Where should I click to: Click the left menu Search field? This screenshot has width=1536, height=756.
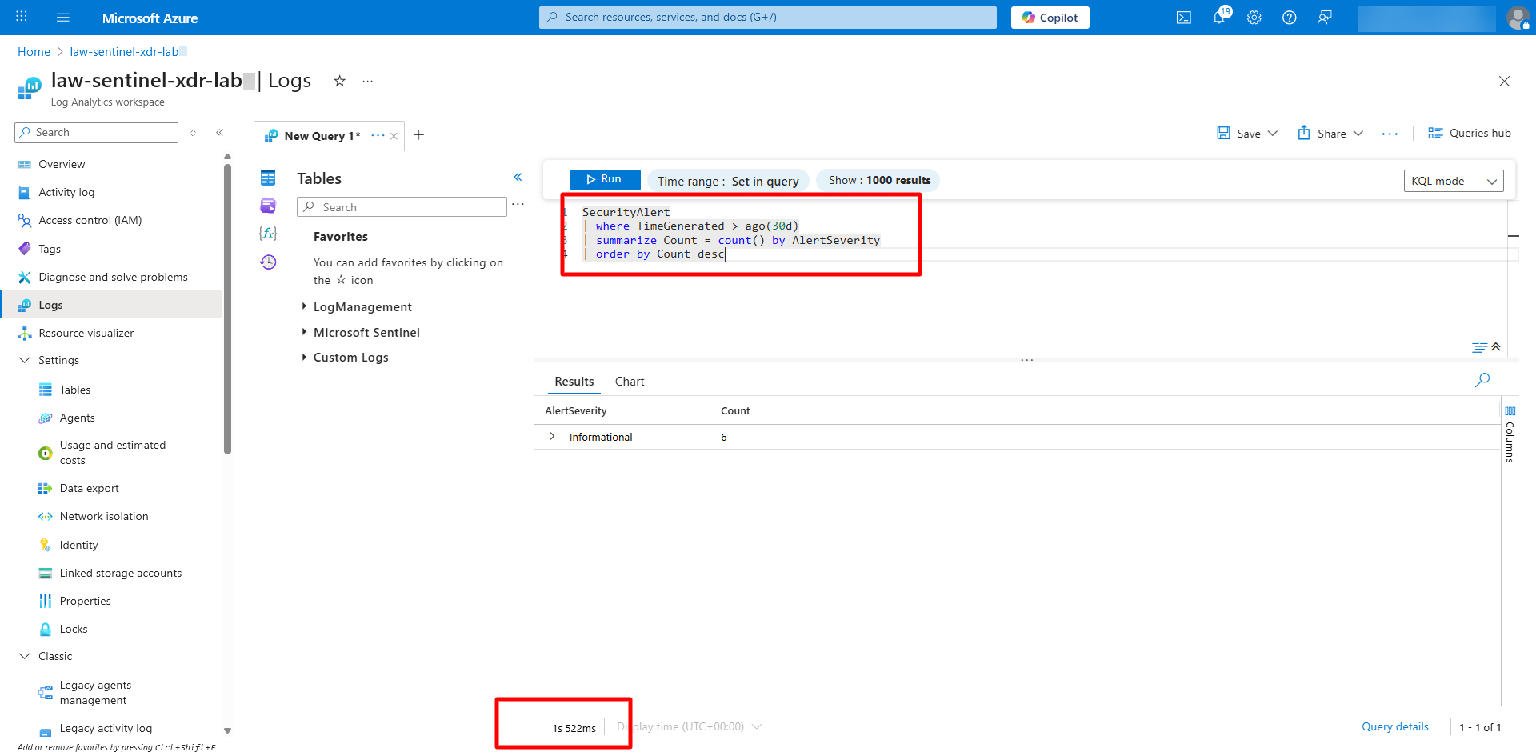[x=96, y=133]
